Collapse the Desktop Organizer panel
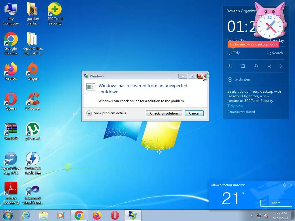The height and width of the screenshot is (221, 295). pos(284,11)
